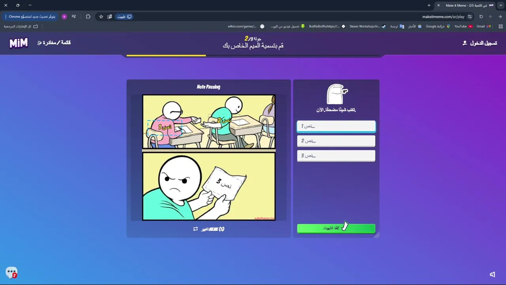Open the media control playlist icon
The width and height of the screenshot is (506, 285).
[74, 17]
